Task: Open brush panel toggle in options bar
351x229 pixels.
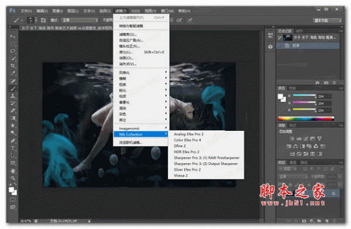Action: coord(43,20)
